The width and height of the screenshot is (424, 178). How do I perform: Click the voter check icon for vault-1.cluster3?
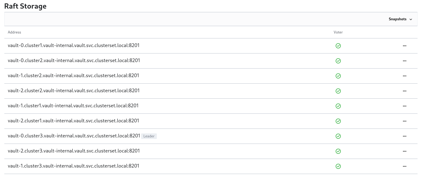pos(338,166)
